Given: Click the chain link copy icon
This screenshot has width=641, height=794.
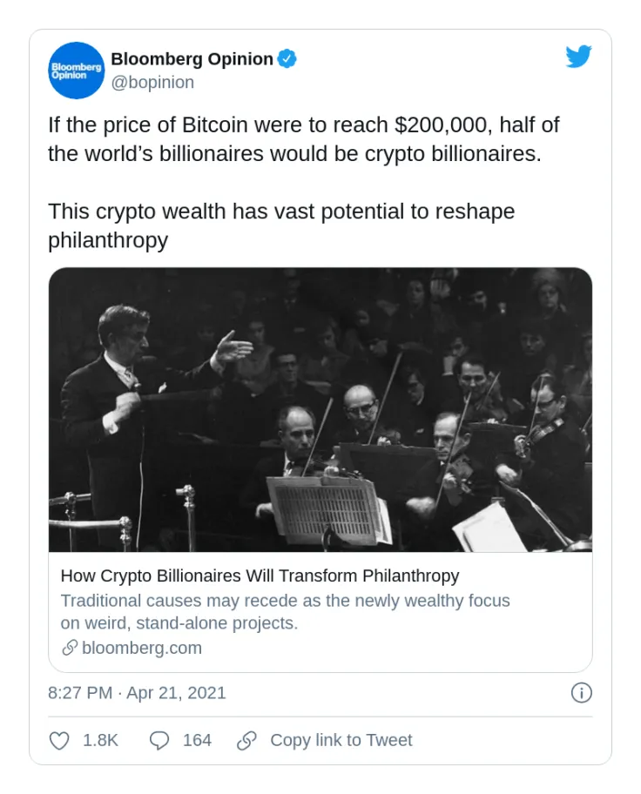Looking at the screenshot, I should click(246, 740).
